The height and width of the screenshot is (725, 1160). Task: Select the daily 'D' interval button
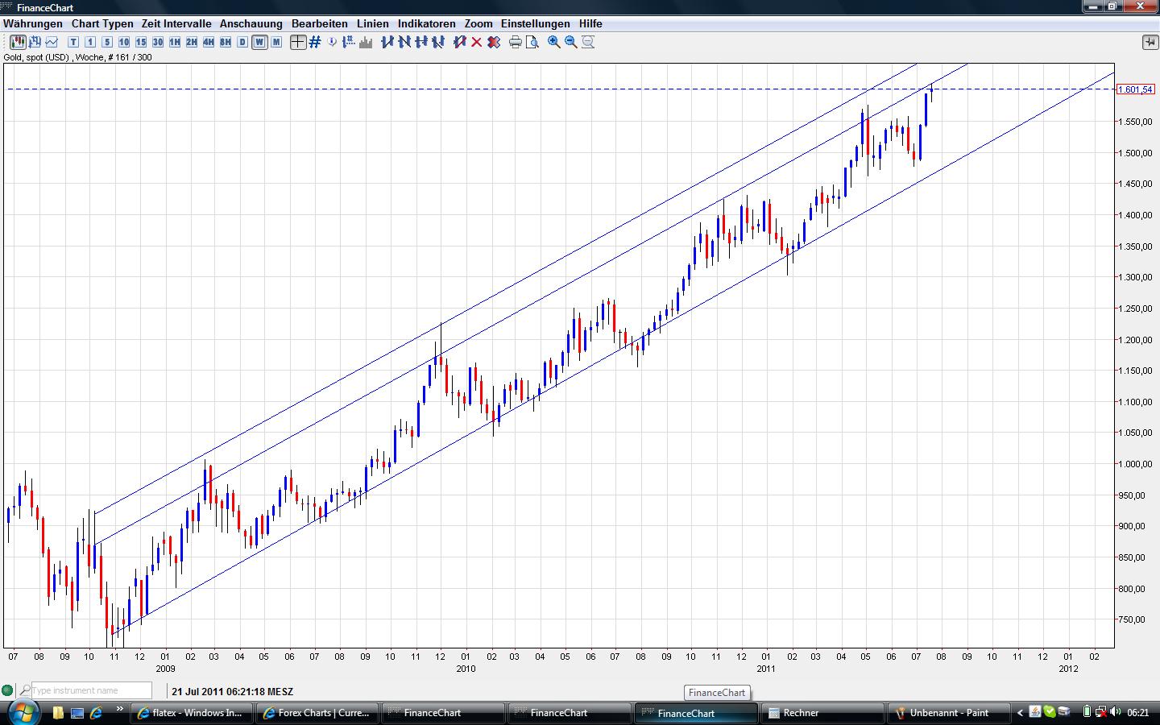click(242, 42)
